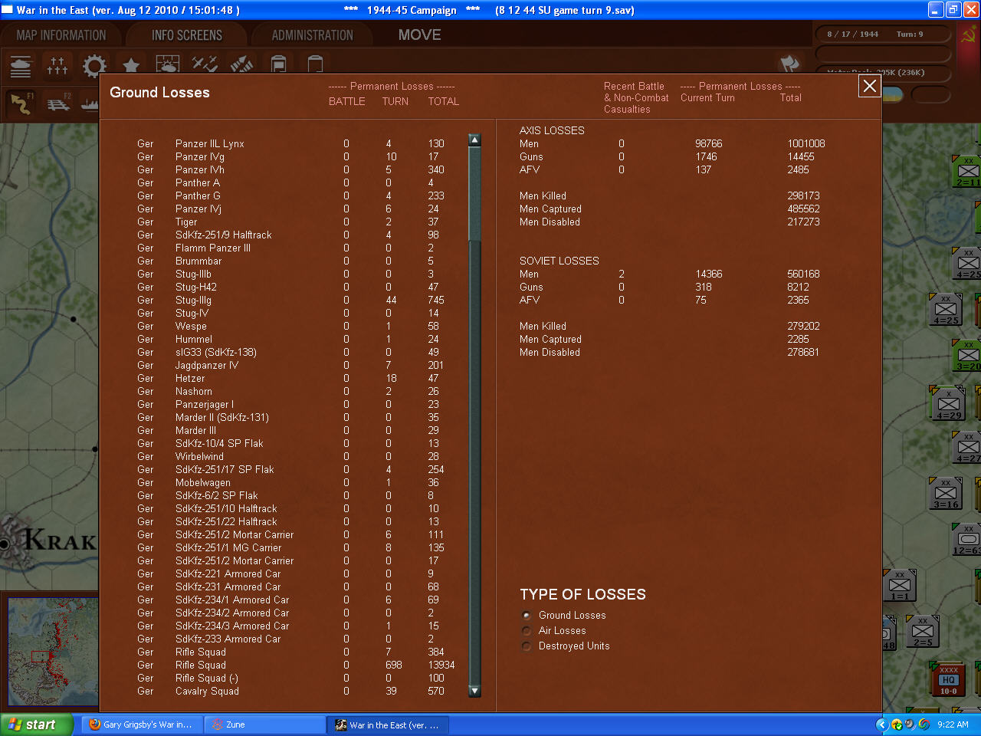The width and height of the screenshot is (981, 736).
Task: Select the Ground Losses radio option
Action: (x=527, y=616)
